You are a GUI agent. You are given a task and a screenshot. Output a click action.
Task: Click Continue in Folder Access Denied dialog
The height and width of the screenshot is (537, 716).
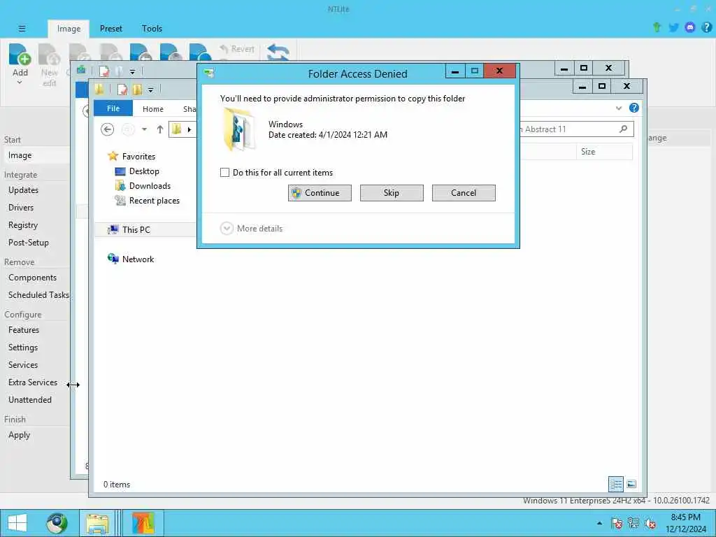[x=320, y=193]
